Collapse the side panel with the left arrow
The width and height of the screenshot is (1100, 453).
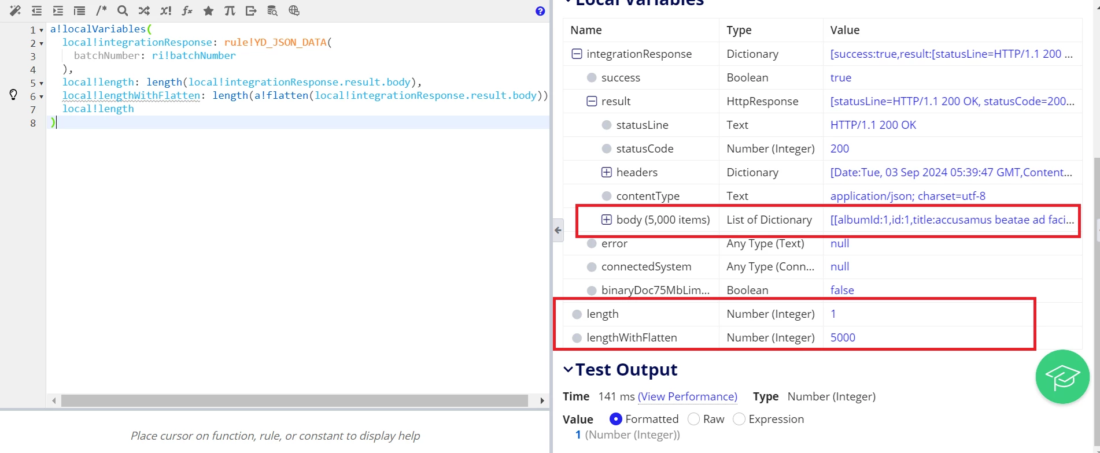click(558, 230)
